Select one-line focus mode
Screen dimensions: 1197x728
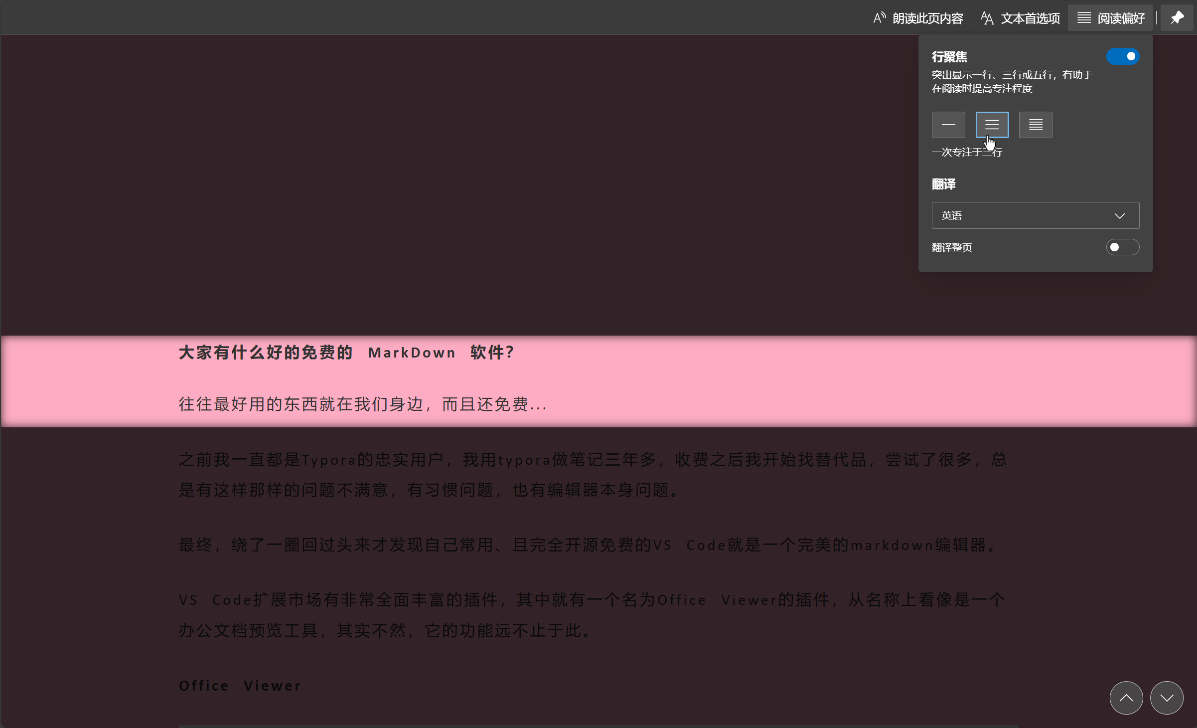pyautogui.click(x=948, y=125)
